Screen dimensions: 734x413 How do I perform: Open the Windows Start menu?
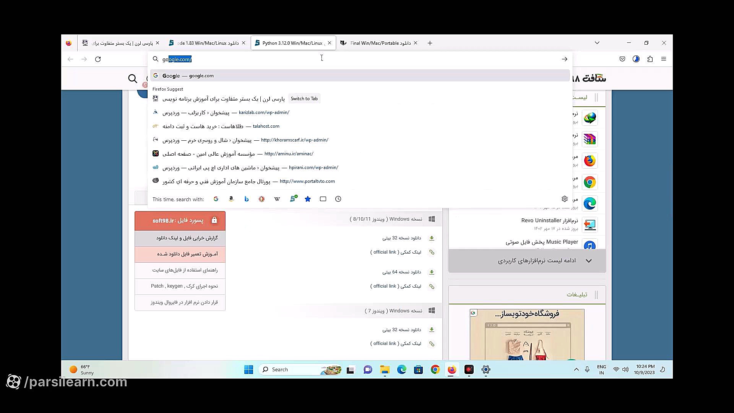[248, 369]
